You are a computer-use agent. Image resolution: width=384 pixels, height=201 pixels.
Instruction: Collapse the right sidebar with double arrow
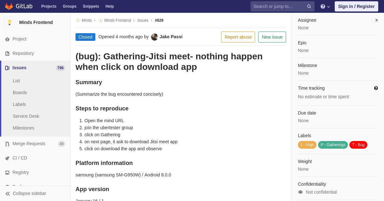[x=376, y=20]
